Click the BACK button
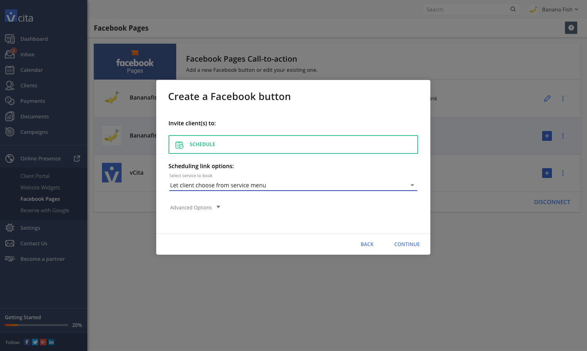This screenshot has height=351, width=587. (x=367, y=244)
